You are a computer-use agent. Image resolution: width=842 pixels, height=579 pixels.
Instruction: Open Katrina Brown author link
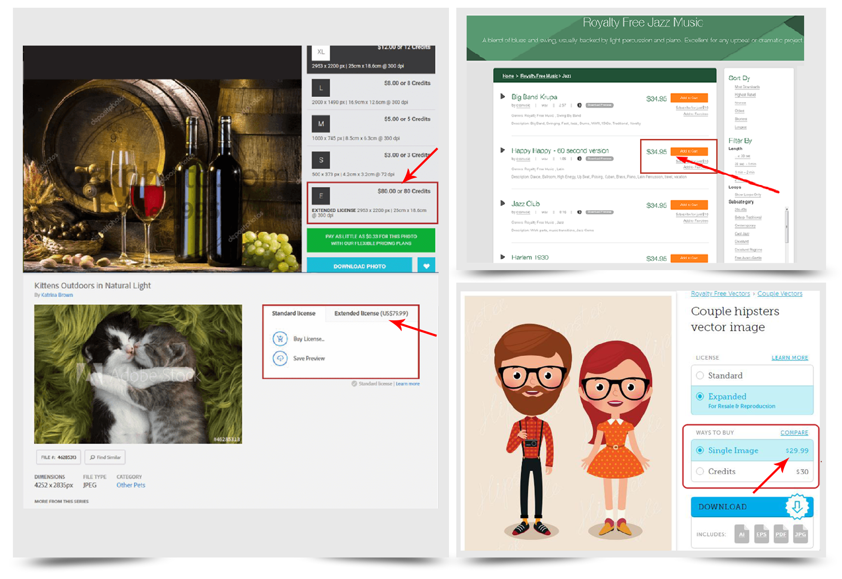(57, 295)
